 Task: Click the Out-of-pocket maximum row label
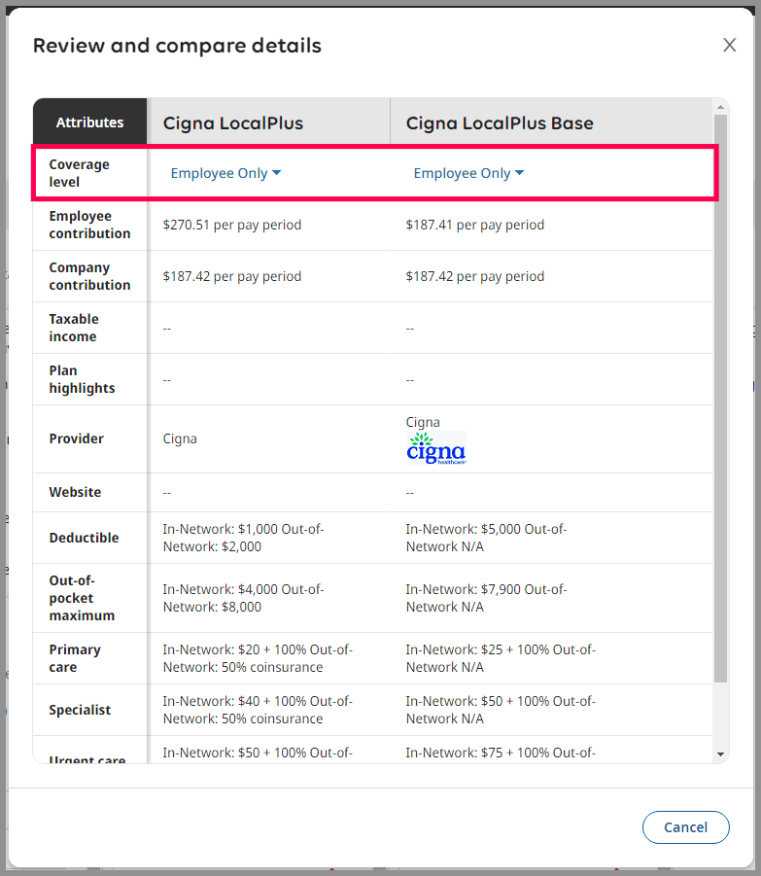tap(82, 598)
